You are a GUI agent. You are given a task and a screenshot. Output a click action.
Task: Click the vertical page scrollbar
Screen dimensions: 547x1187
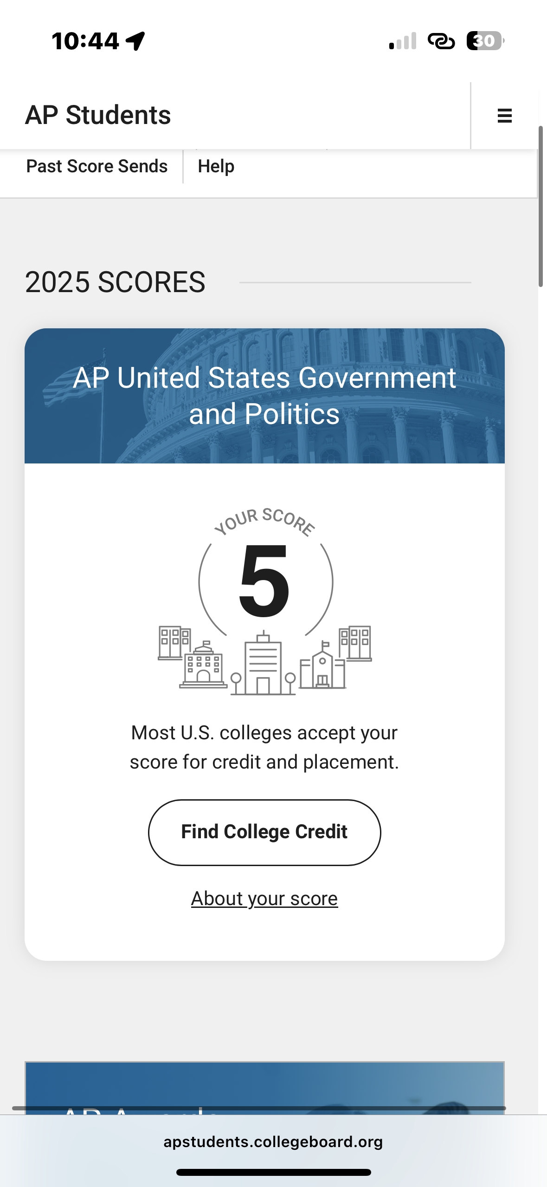[x=541, y=207]
